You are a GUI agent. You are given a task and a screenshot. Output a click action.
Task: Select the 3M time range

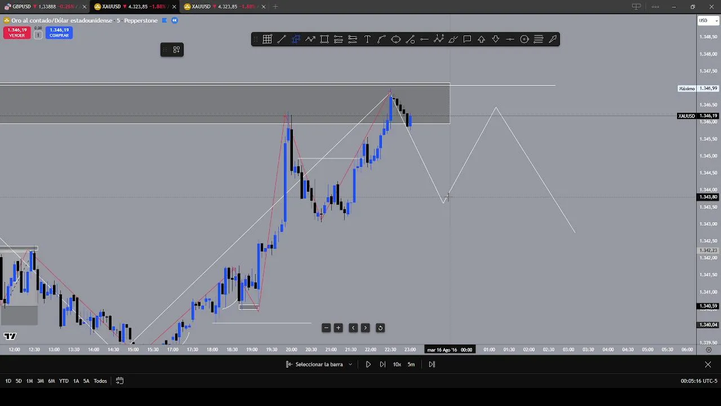pyautogui.click(x=41, y=381)
